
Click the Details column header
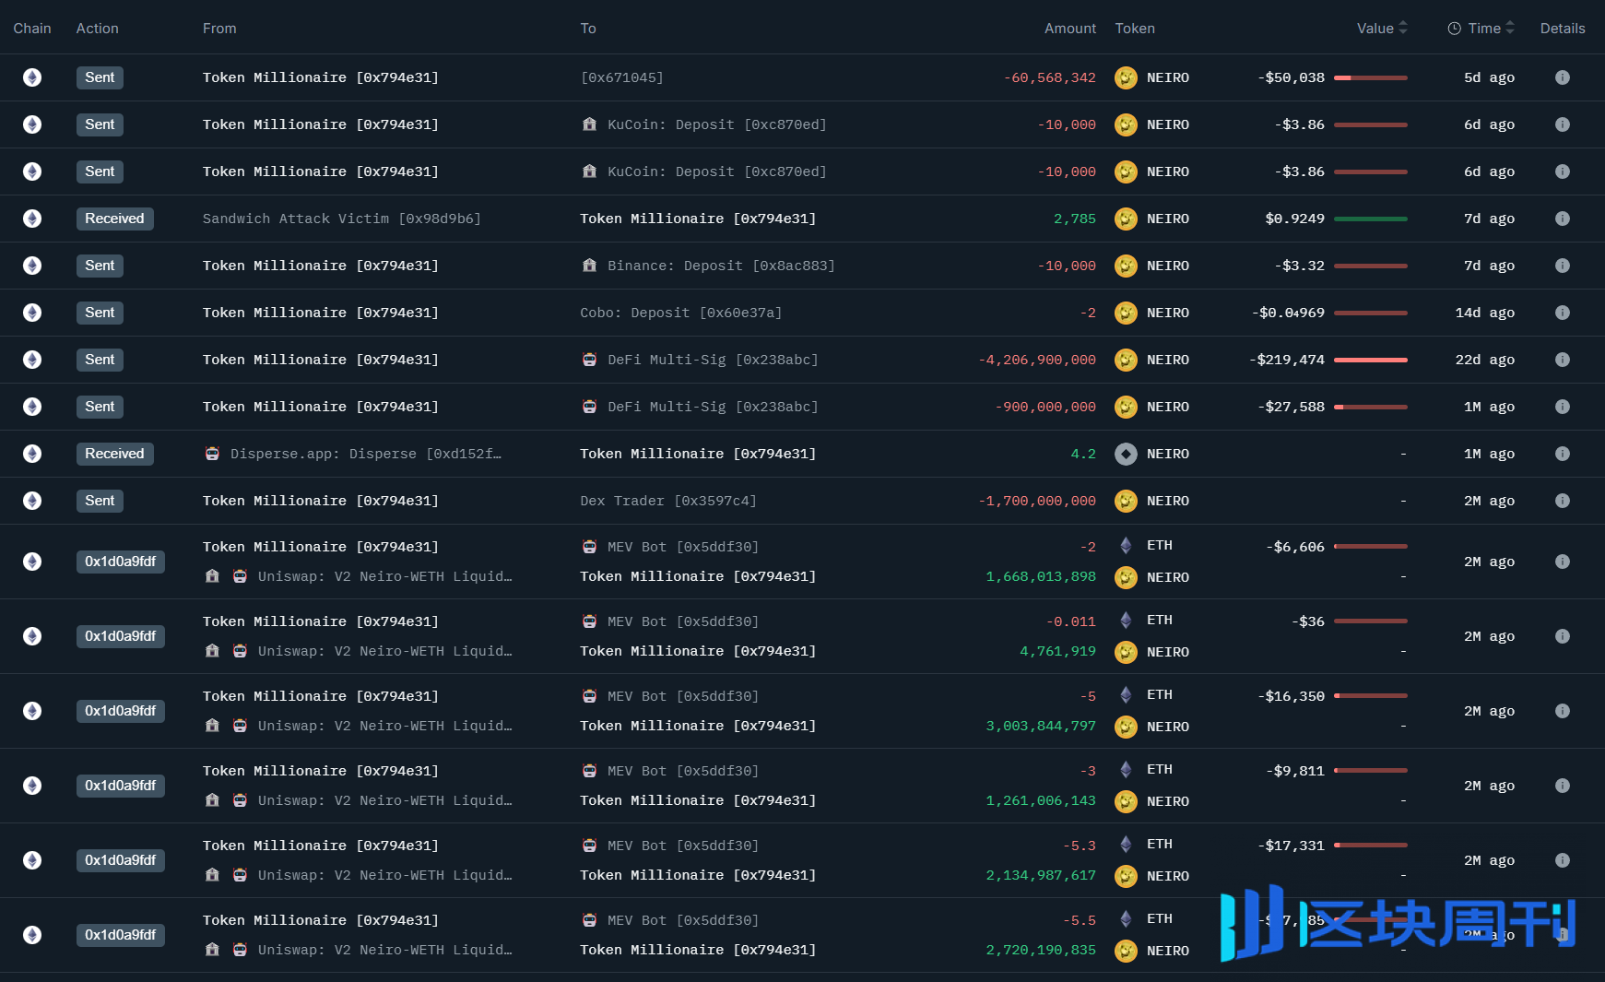click(1563, 29)
